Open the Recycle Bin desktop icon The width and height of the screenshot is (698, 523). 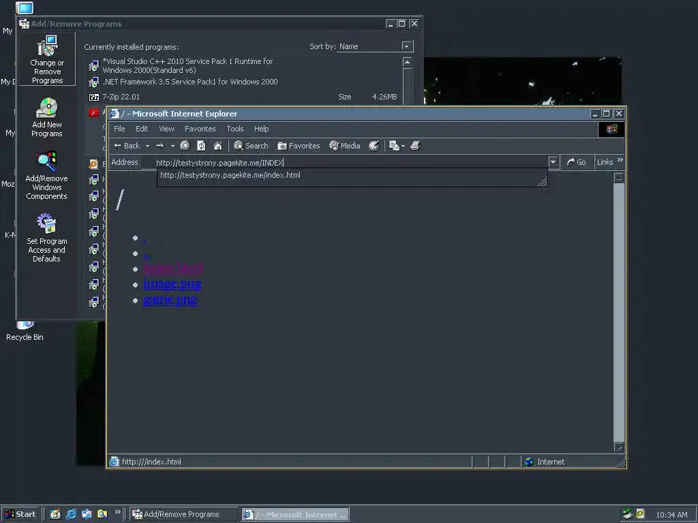pos(25,332)
